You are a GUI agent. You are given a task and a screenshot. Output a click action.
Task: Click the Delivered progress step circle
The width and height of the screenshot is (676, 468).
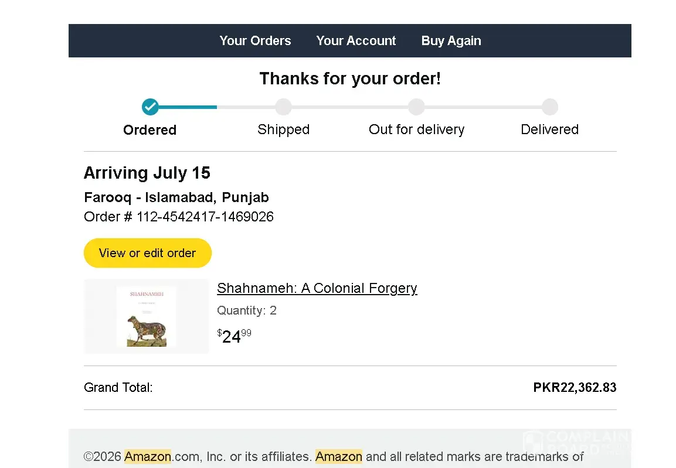pyautogui.click(x=550, y=107)
